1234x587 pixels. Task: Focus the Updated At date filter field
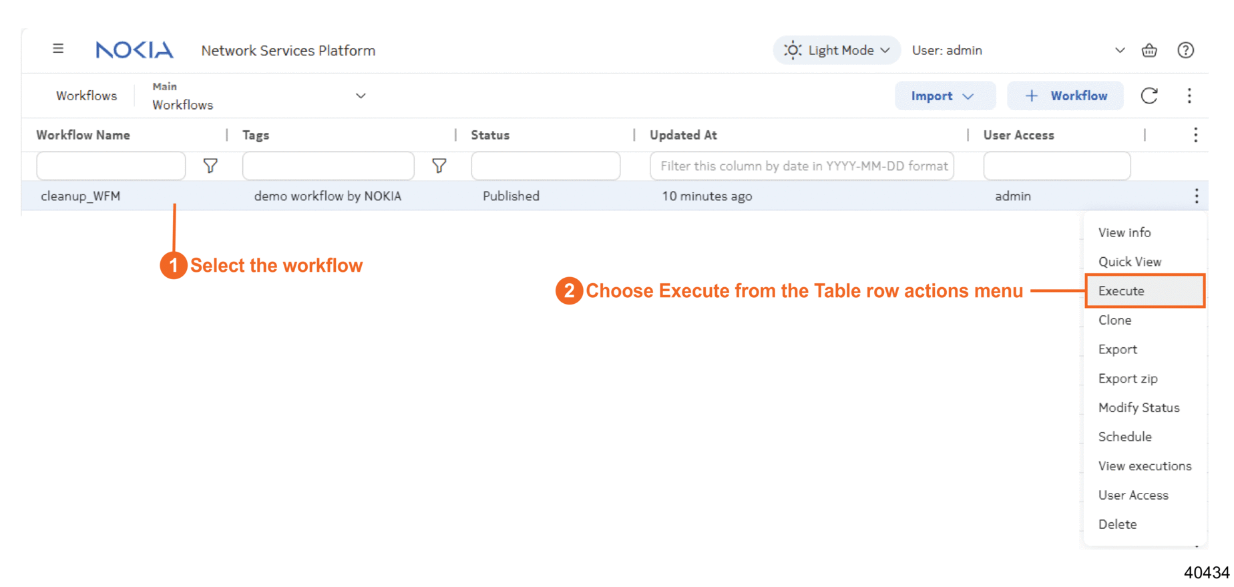click(801, 166)
